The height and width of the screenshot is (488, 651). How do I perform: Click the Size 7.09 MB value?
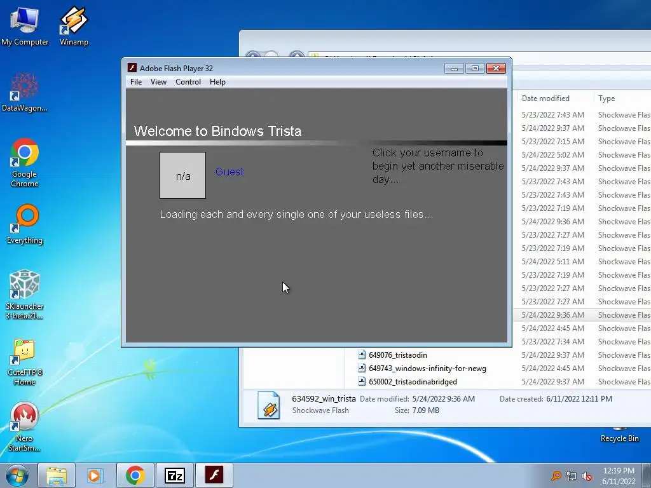[x=425, y=410]
